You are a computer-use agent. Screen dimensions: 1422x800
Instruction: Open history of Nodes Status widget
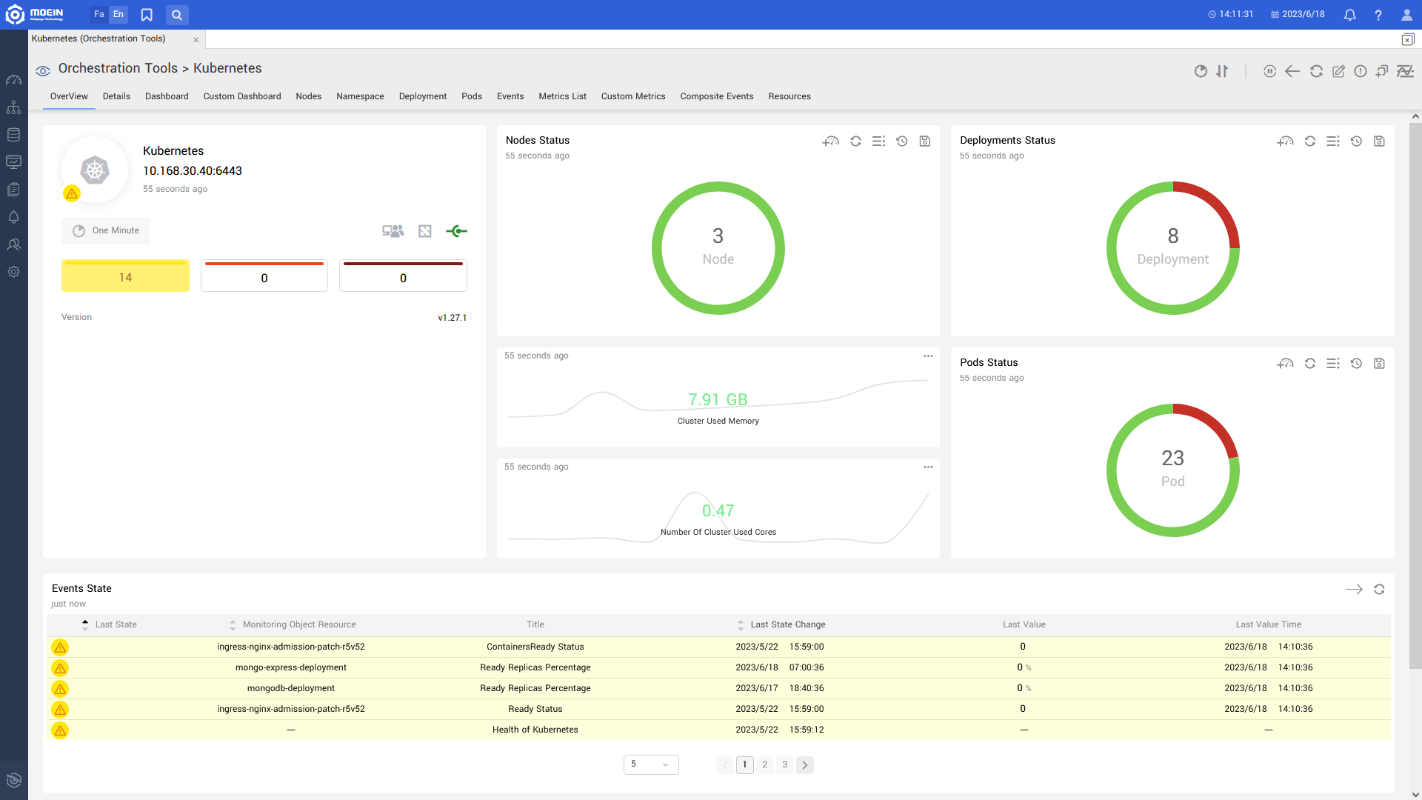click(901, 141)
